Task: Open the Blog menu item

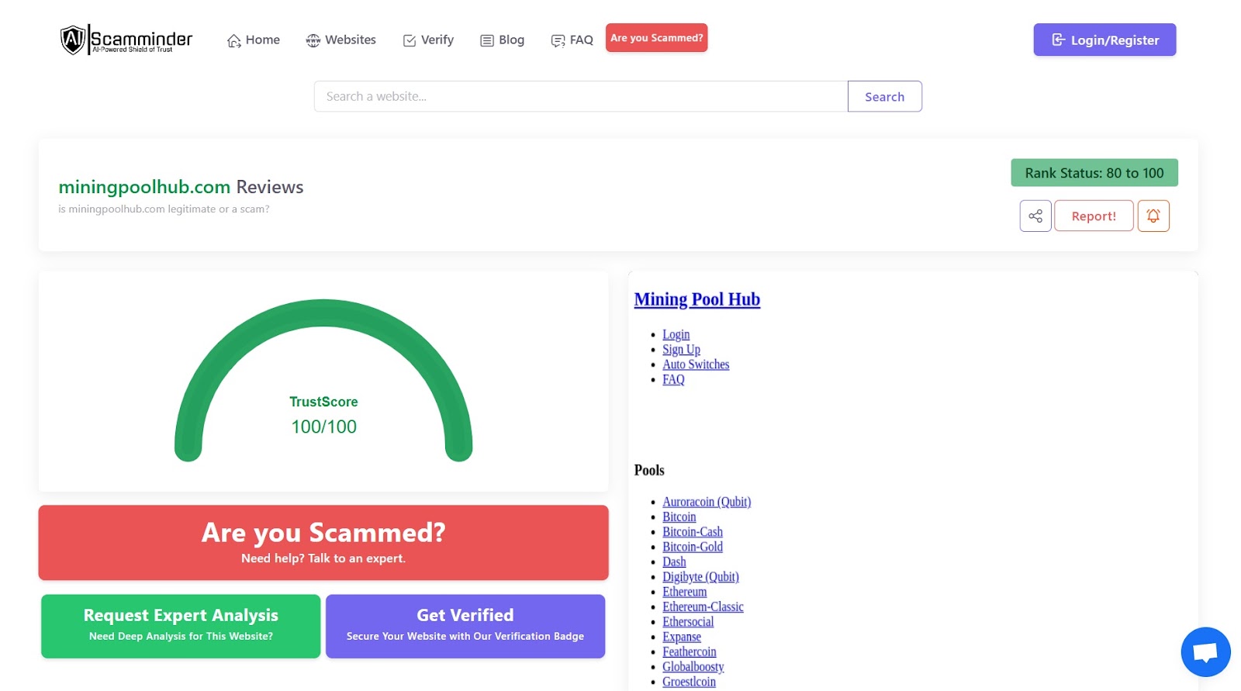Action: 502,40
